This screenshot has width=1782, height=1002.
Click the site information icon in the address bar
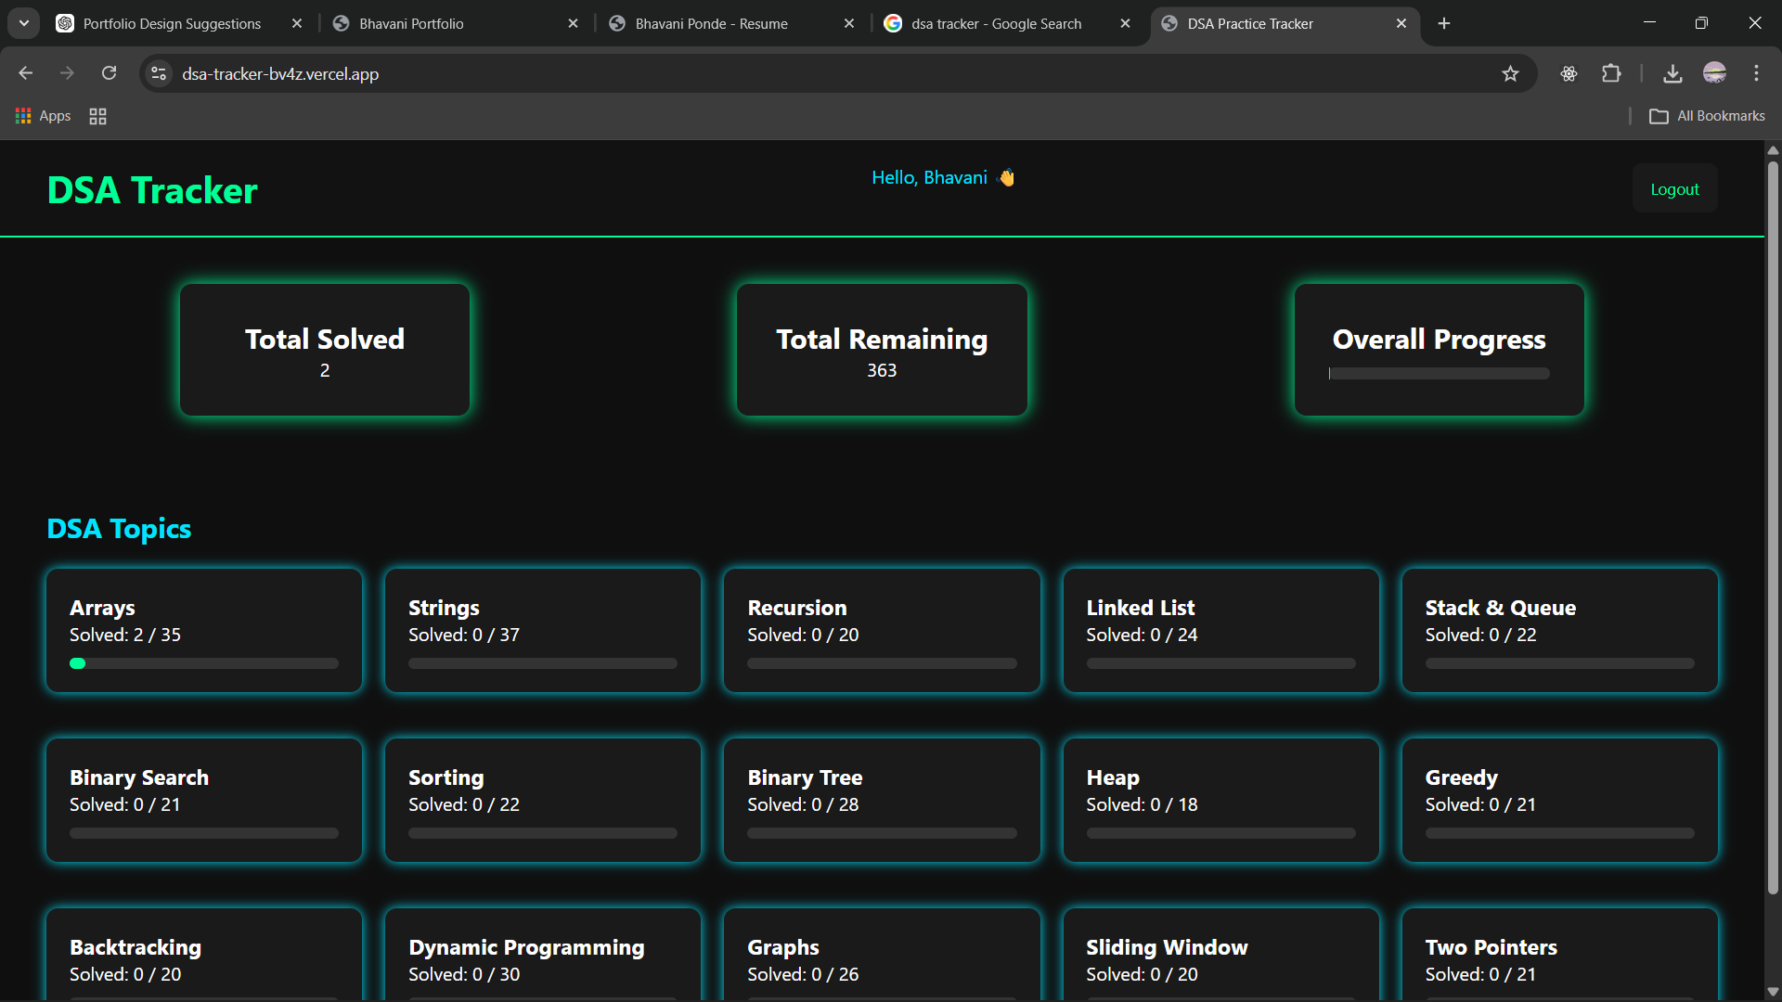coord(159,73)
